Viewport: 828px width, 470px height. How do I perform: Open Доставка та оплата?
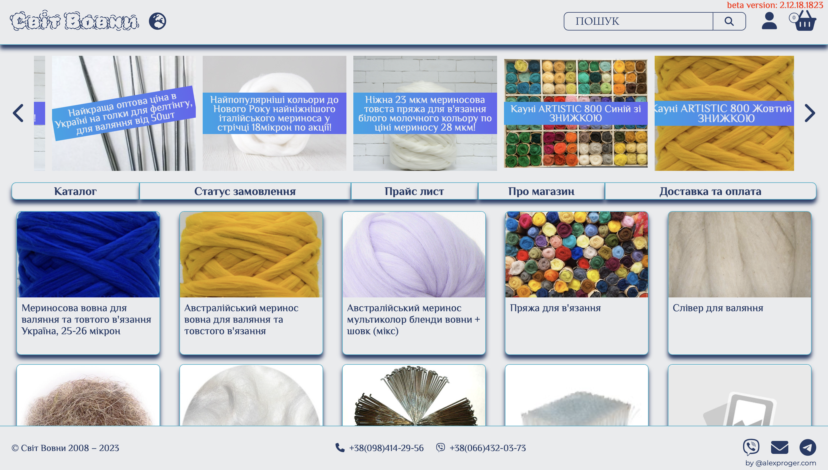coord(711,191)
